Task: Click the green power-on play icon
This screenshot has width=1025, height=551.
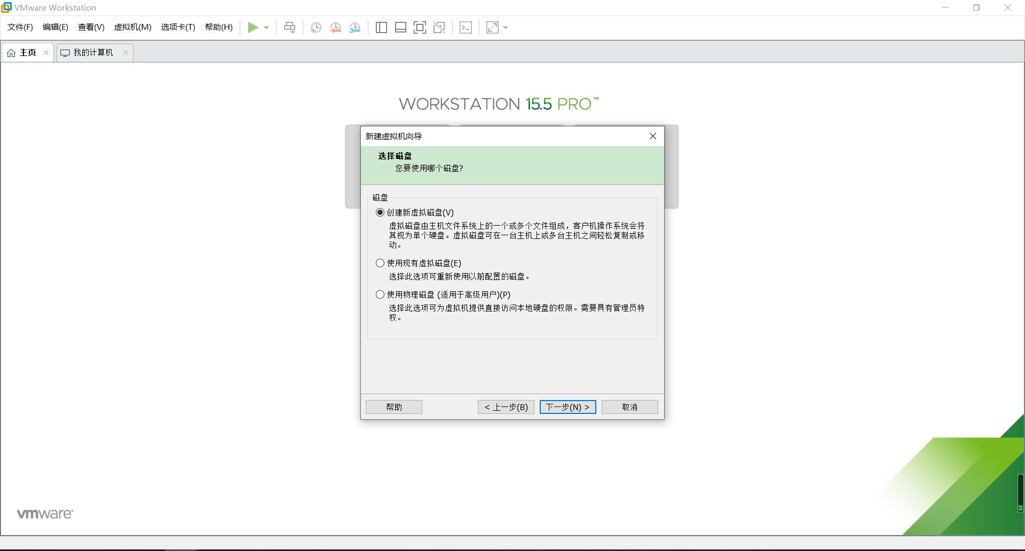Action: pyautogui.click(x=253, y=27)
